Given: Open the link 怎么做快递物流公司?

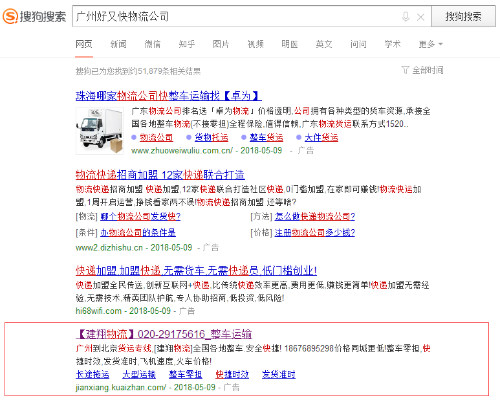Looking at the screenshot, I should click(x=315, y=217).
